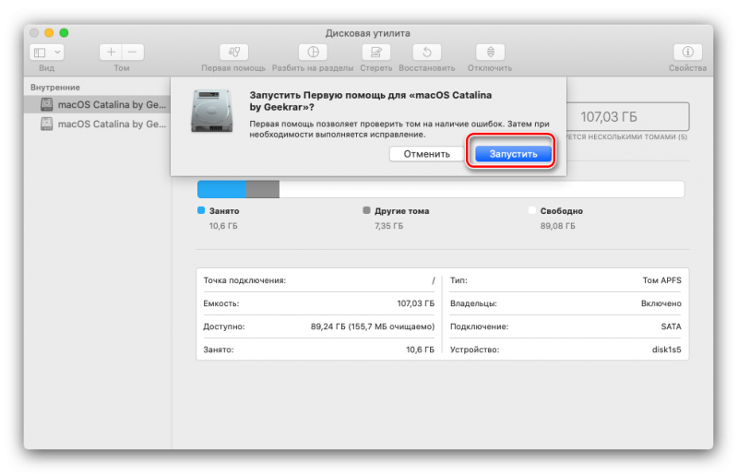Click the Доступно 89,24 ГБ value
This screenshot has width=738, height=474.
pyautogui.click(x=373, y=326)
